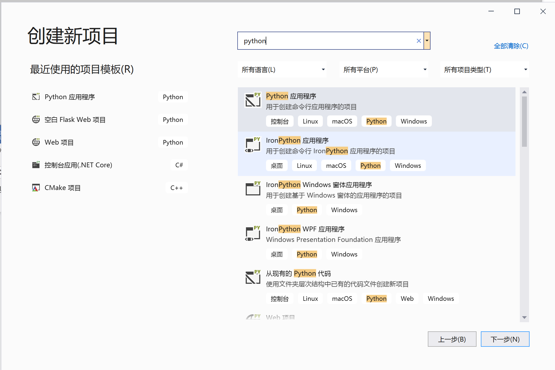Click the CMake 项目 icon
Screen dimensions: 555x370
click(36, 188)
